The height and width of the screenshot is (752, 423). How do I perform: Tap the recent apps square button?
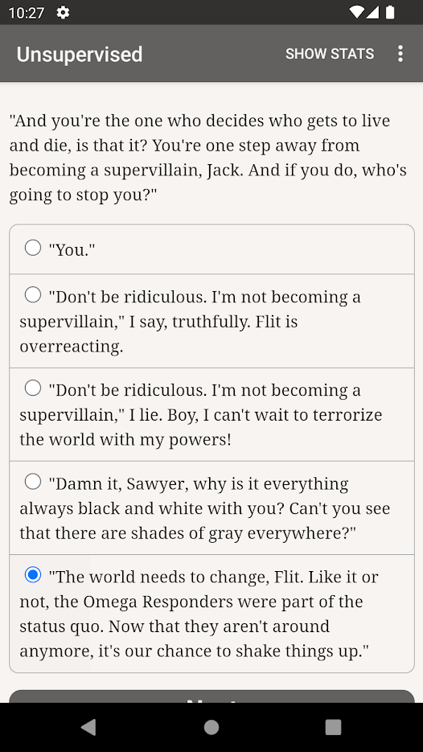click(333, 727)
